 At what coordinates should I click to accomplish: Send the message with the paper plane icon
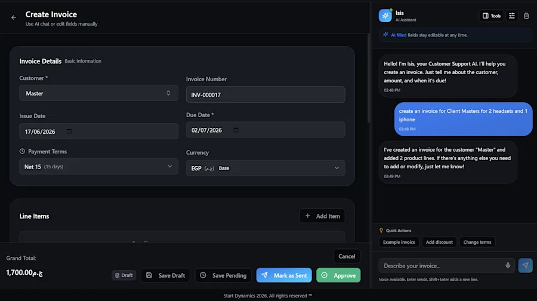coord(525,265)
